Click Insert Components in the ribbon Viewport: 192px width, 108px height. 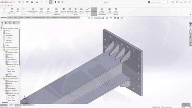click(x=12, y=11)
